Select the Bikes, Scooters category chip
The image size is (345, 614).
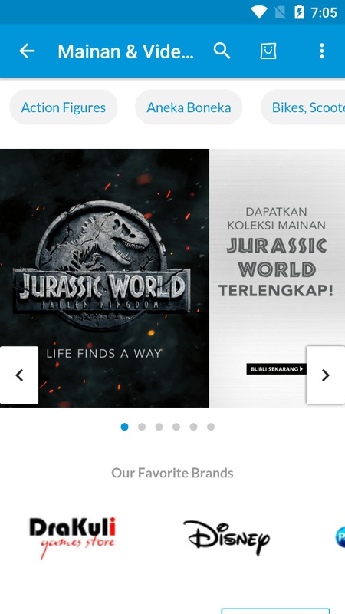tap(303, 107)
